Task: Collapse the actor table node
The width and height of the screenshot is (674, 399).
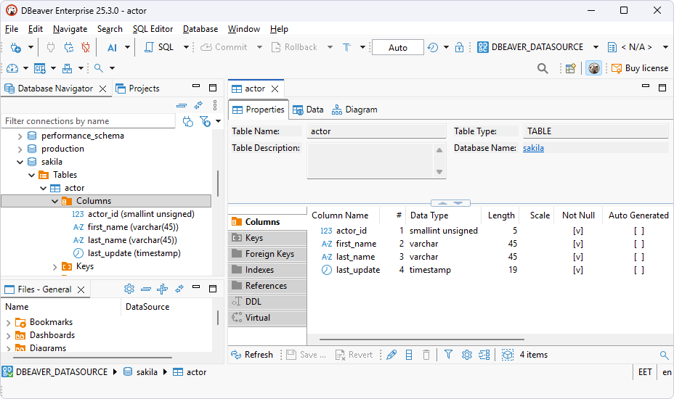Action: click(43, 188)
